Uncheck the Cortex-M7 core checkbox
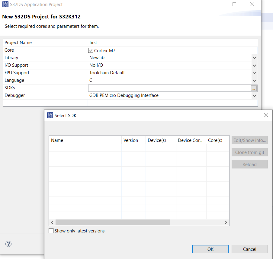The image size is (273, 259). point(90,50)
